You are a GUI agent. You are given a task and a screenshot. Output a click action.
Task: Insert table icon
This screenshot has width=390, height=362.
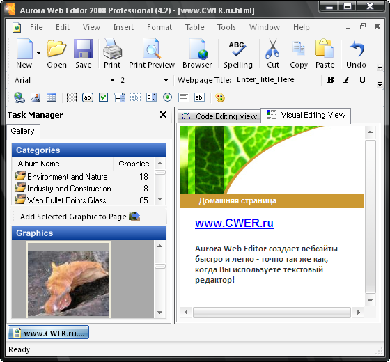pos(52,97)
